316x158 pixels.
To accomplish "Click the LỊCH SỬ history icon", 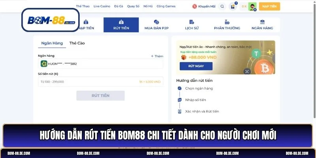I will [x=192, y=22].
